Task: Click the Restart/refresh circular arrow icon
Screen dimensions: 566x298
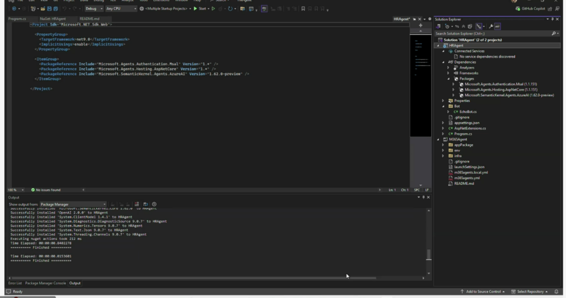Action: tap(230, 9)
